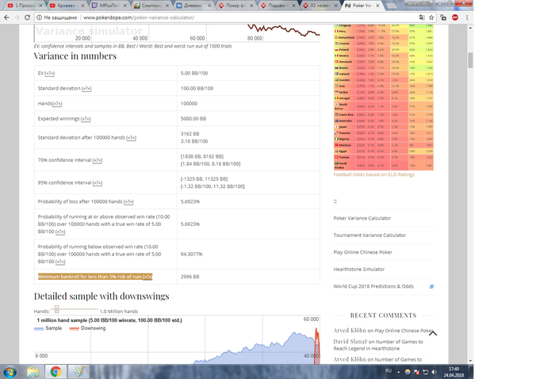Click the address bar URL

[x=139, y=17]
